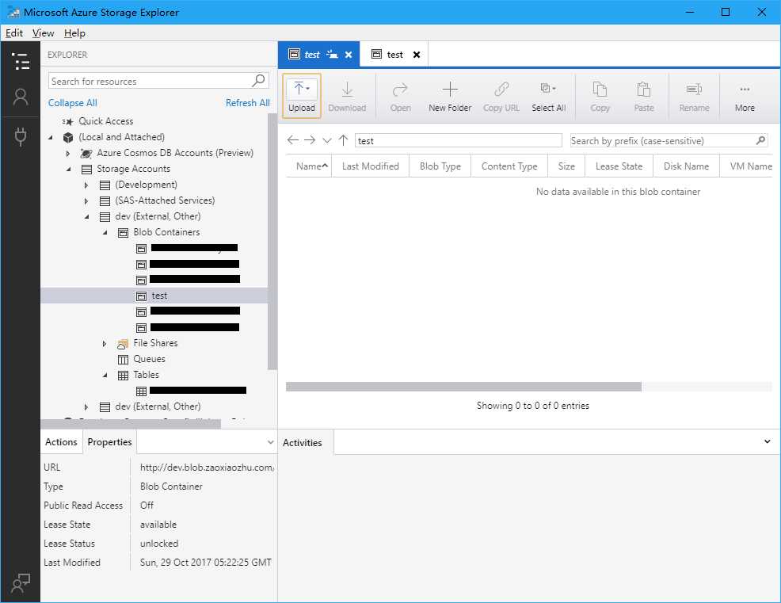Viewport: 781px width, 603px height.
Task: Open the feedback icon at sidebar bottom
Action: coord(21,583)
